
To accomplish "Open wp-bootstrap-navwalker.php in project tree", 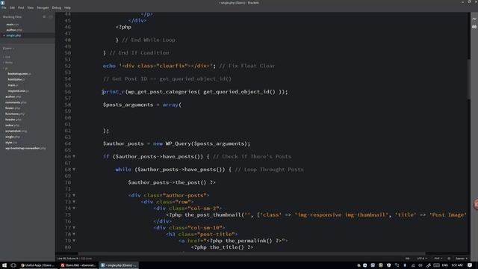I will [x=25, y=148].
